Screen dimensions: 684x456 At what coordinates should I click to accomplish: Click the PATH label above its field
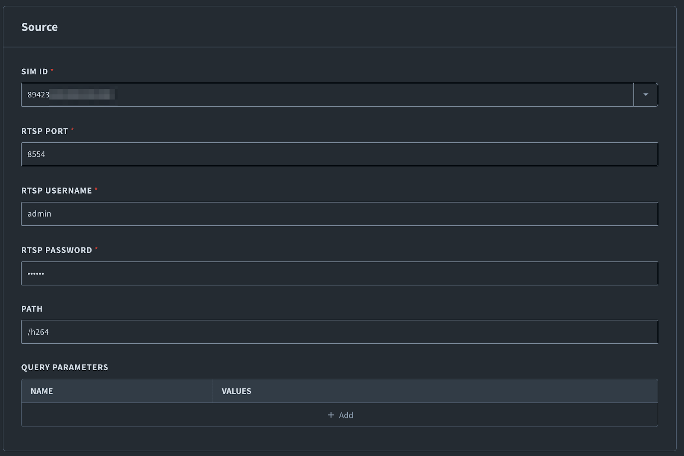[32, 309]
